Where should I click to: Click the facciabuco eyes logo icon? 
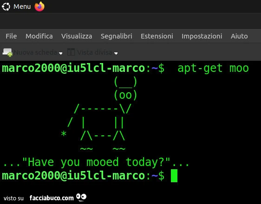coord(81,197)
